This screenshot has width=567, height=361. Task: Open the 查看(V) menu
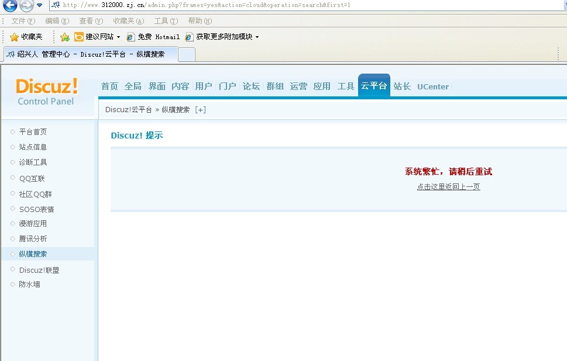click(91, 21)
